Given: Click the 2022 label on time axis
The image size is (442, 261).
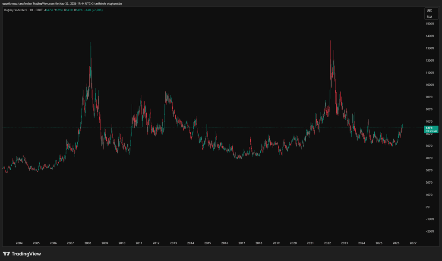Looking at the screenshot, I should [327, 243].
